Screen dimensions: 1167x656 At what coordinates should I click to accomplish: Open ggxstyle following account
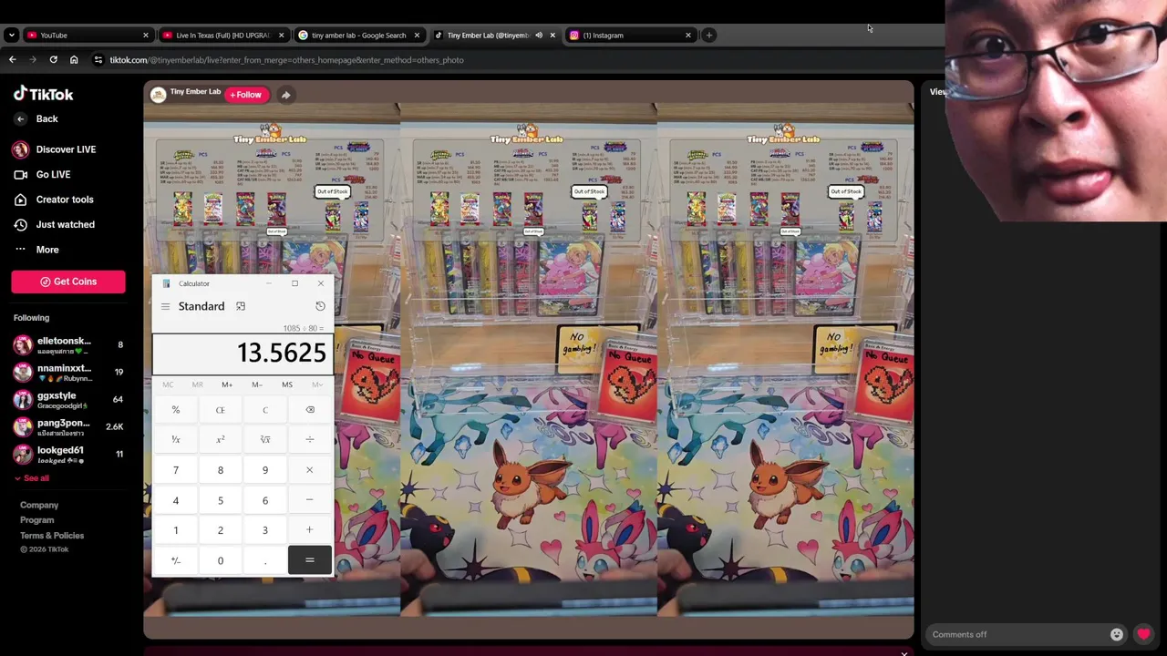68,400
